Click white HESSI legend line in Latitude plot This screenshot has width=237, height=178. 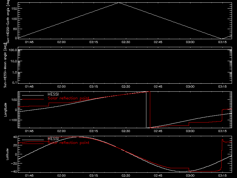33,140
